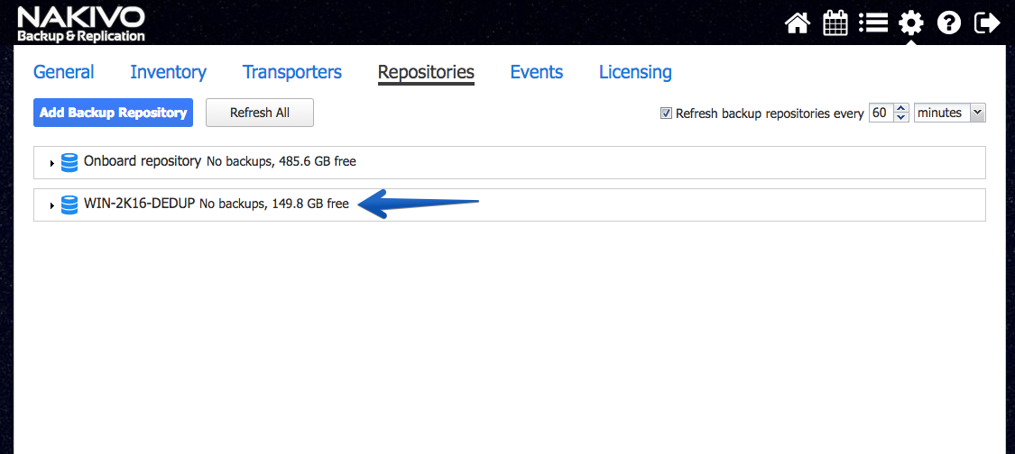Click the Onboard repository database icon
The width and height of the screenshot is (1015, 454).
point(69,161)
